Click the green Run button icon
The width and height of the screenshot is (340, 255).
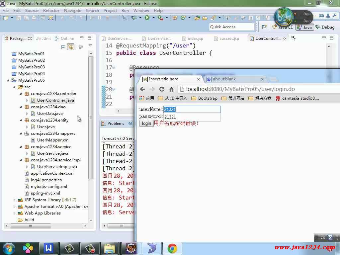coord(147,18)
